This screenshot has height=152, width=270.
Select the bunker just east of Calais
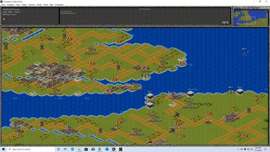click(x=190, y=94)
